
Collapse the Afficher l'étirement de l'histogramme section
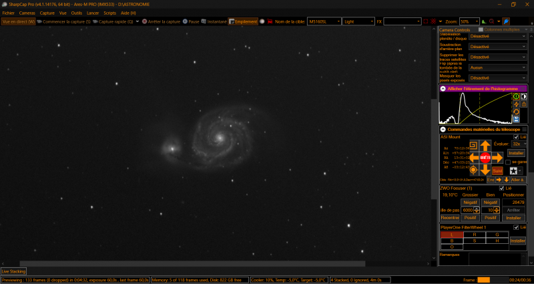[443, 89]
